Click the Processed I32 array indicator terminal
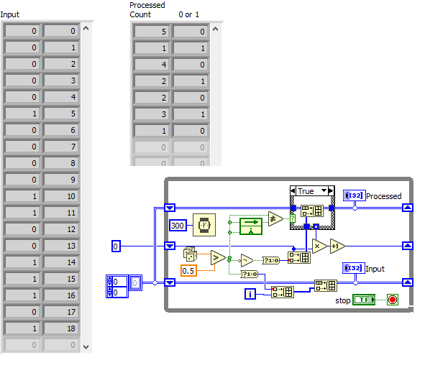This screenshot has height=378, width=425. point(355,195)
